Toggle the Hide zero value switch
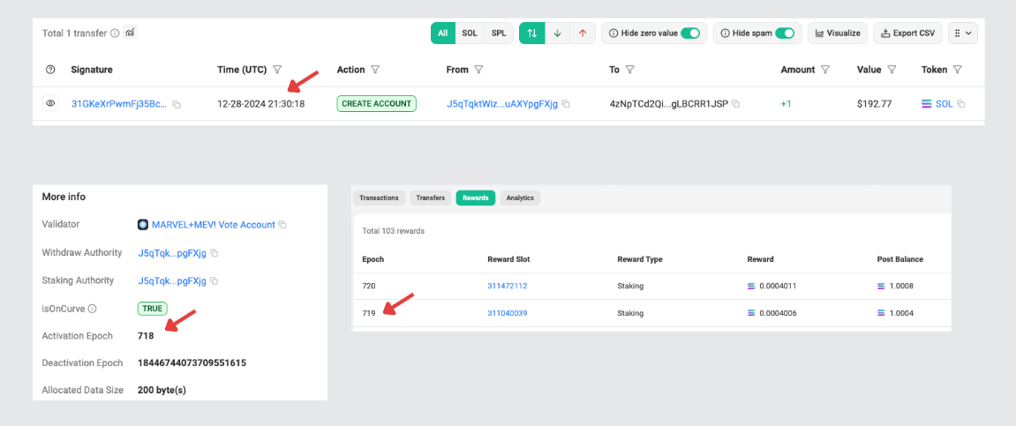The width and height of the screenshot is (1016, 426). pyautogui.click(x=690, y=33)
